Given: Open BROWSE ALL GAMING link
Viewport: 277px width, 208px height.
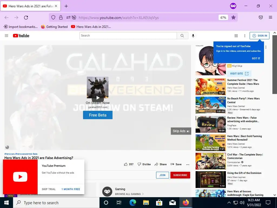Looking at the screenshot, I should [x=129, y=194].
